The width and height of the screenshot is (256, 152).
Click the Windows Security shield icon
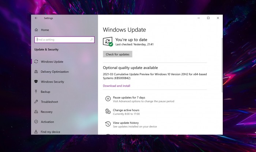coord(36,82)
